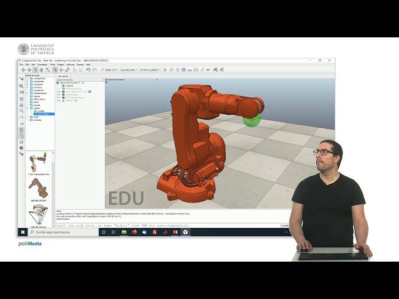The image size is (399, 299).
Task: Open the Add menu
Action: pyautogui.click(x=33, y=65)
